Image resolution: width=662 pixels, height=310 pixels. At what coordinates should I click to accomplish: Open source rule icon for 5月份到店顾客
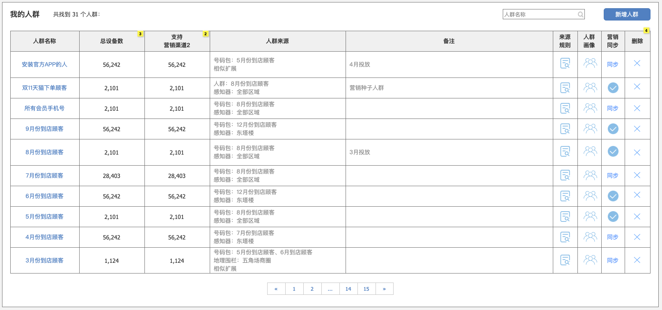tap(565, 217)
